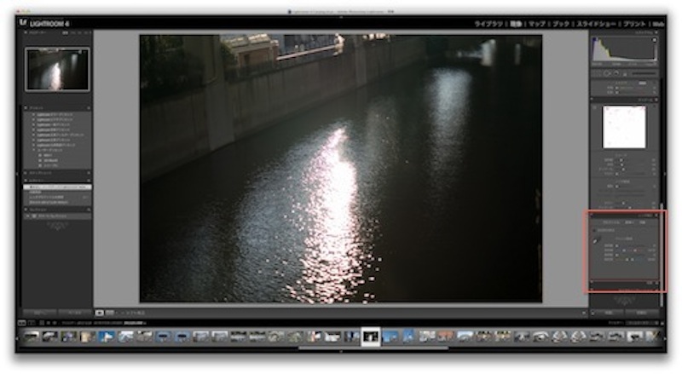
Task: Open the Lens Corrections Profile tab
Action: [611, 222]
